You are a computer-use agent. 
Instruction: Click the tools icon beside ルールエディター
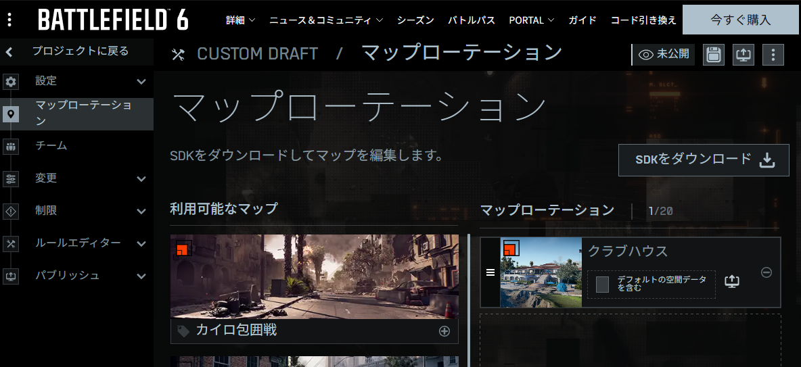11,243
